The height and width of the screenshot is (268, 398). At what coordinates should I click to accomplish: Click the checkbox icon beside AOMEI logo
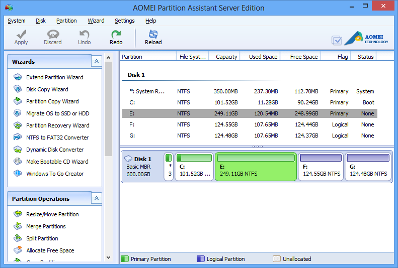[337, 41]
